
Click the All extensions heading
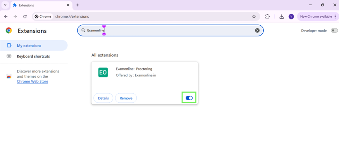pyautogui.click(x=105, y=55)
